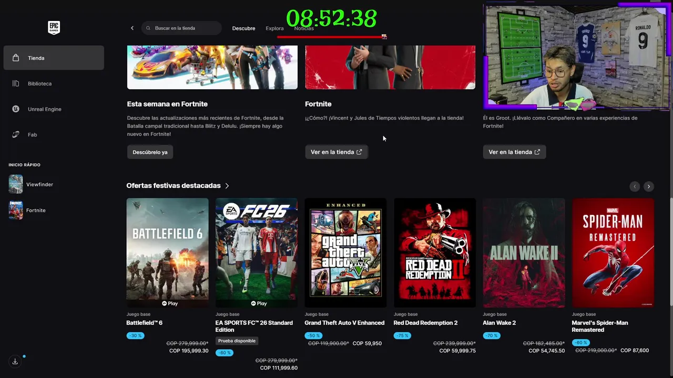This screenshot has width=673, height=378.
Task: Click Alan Wake 2 title text
Action: click(x=499, y=323)
